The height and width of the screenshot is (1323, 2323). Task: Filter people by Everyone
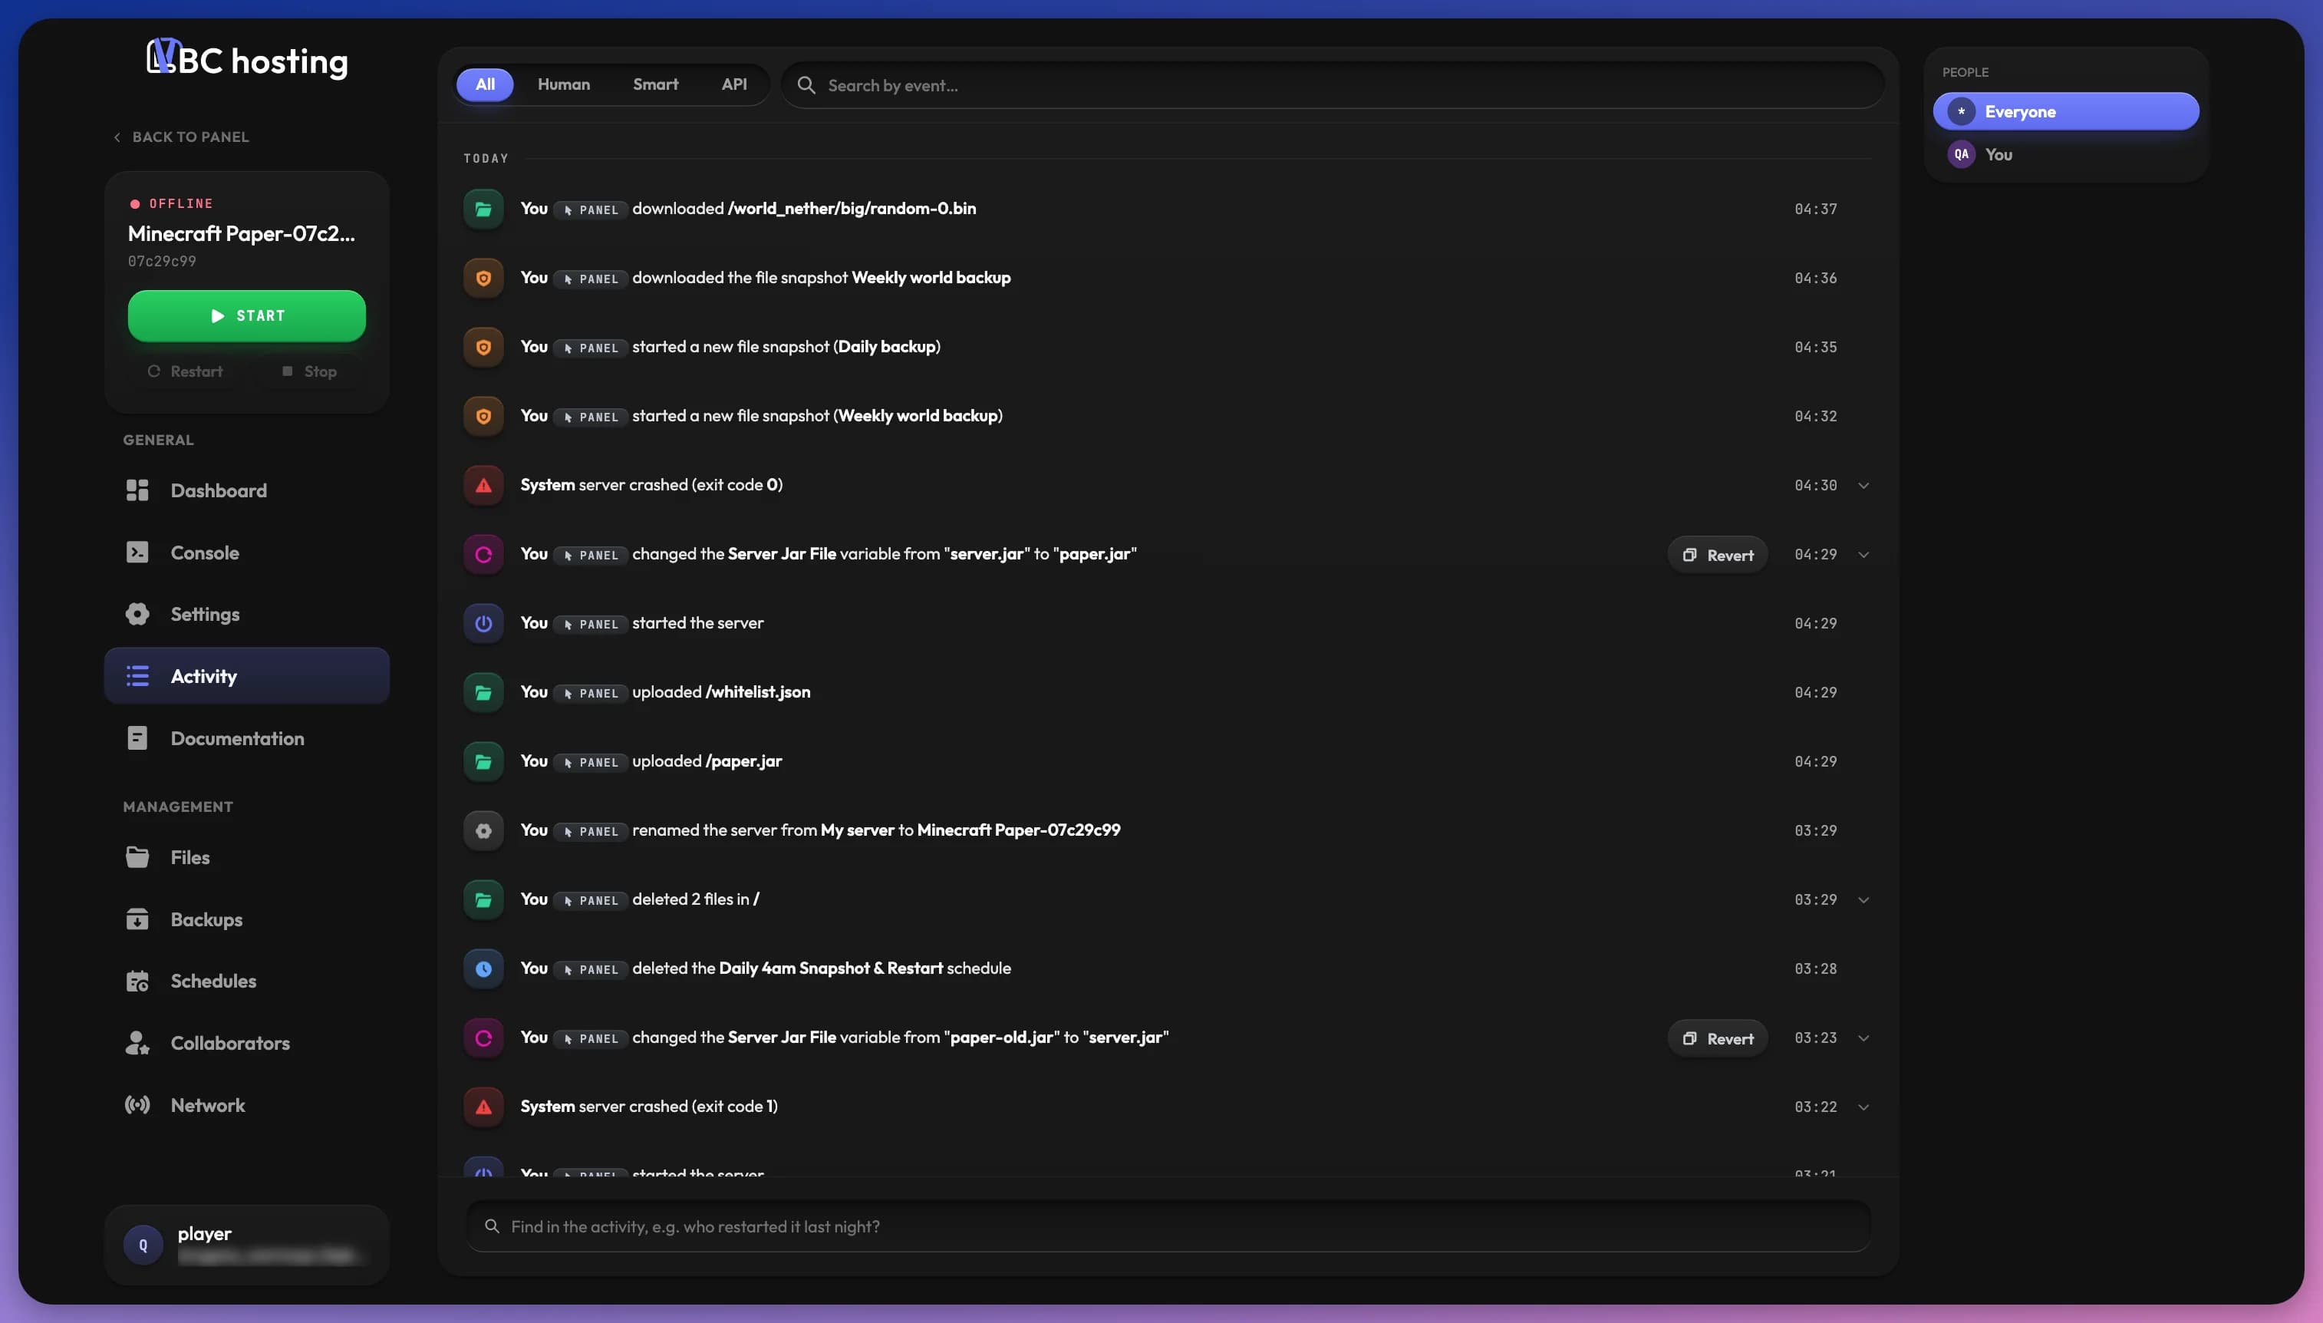point(2066,112)
